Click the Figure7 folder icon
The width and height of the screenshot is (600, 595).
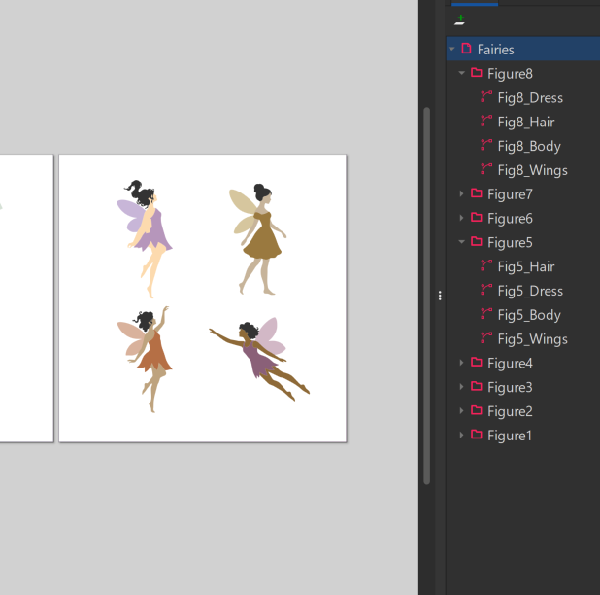tap(477, 193)
